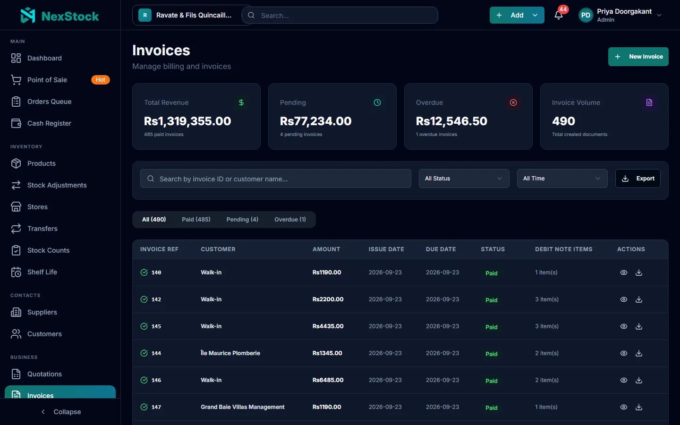Collapse the sidebar
The image size is (680, 425).
click(60, 412)
